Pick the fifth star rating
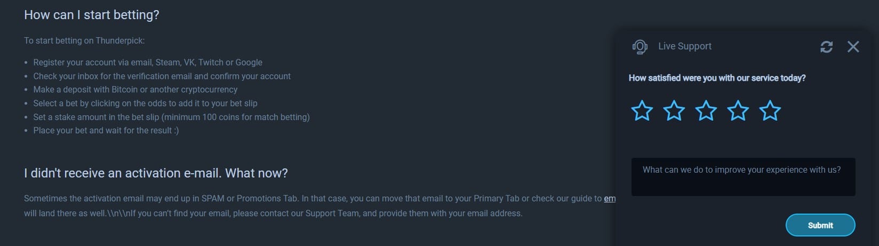879x246 pixels. point(770,111)
